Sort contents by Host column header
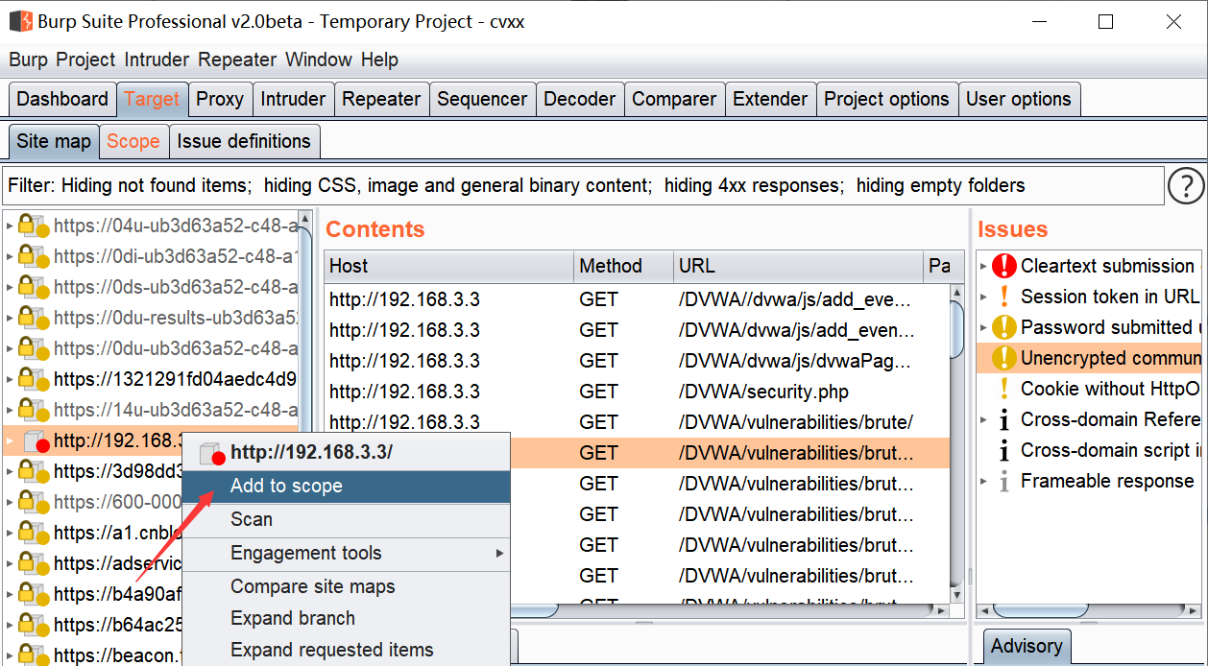This screenshot has height=666, width=1208. (x=449, y=266)
